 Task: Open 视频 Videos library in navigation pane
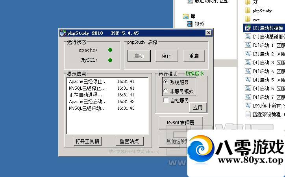(196, 24)
